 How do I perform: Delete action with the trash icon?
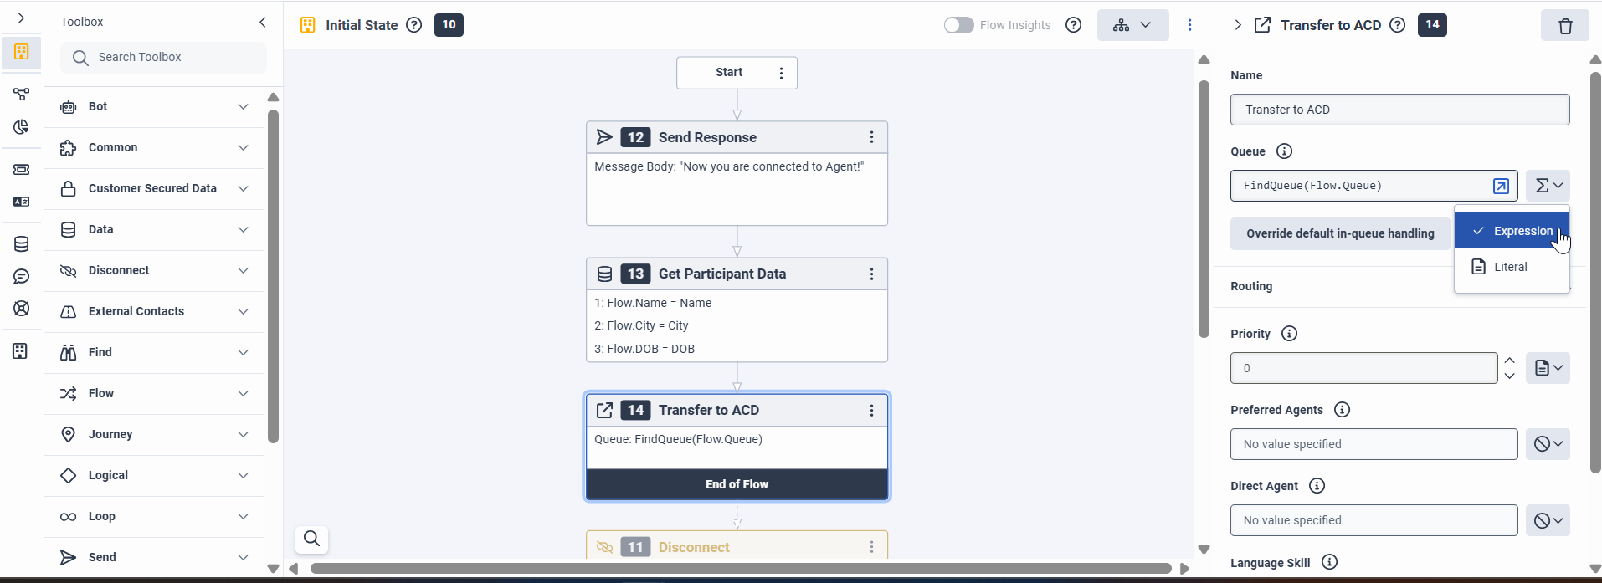coord(1564,26)
